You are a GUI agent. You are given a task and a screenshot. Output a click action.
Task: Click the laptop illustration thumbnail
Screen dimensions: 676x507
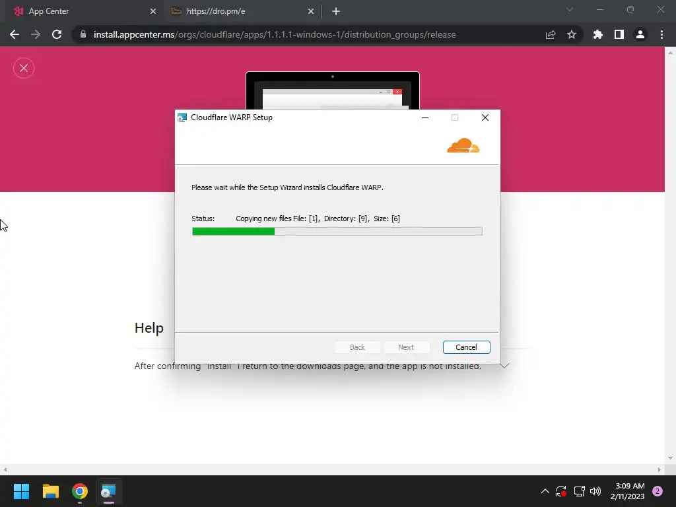(333, 90)
